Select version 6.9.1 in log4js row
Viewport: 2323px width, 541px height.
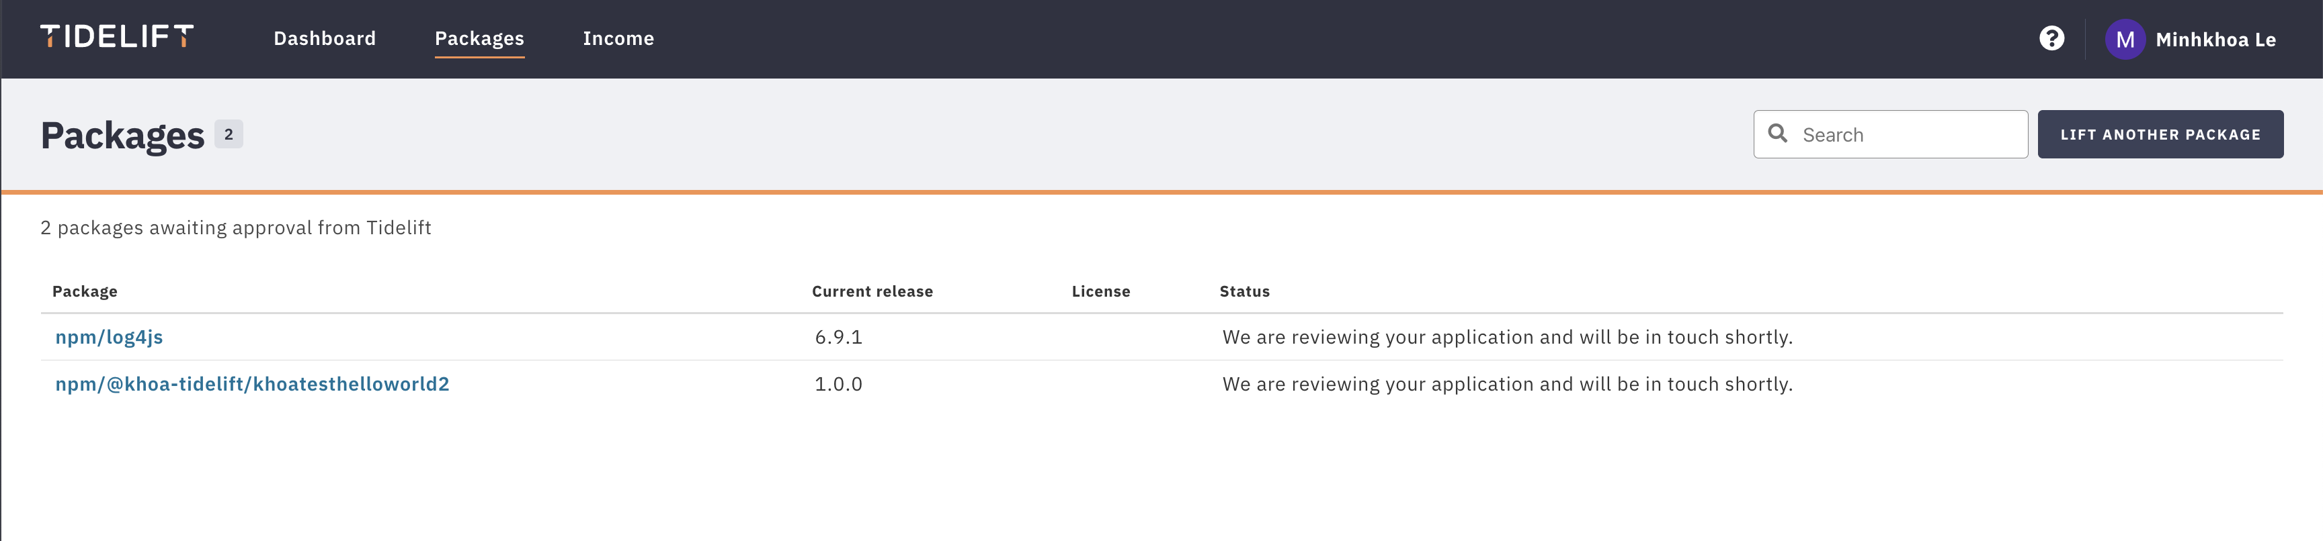point(839,337)
